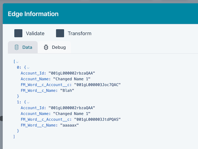
Task: Click the value "001gL000003Joc7QAC"
Action: (98, 85)
